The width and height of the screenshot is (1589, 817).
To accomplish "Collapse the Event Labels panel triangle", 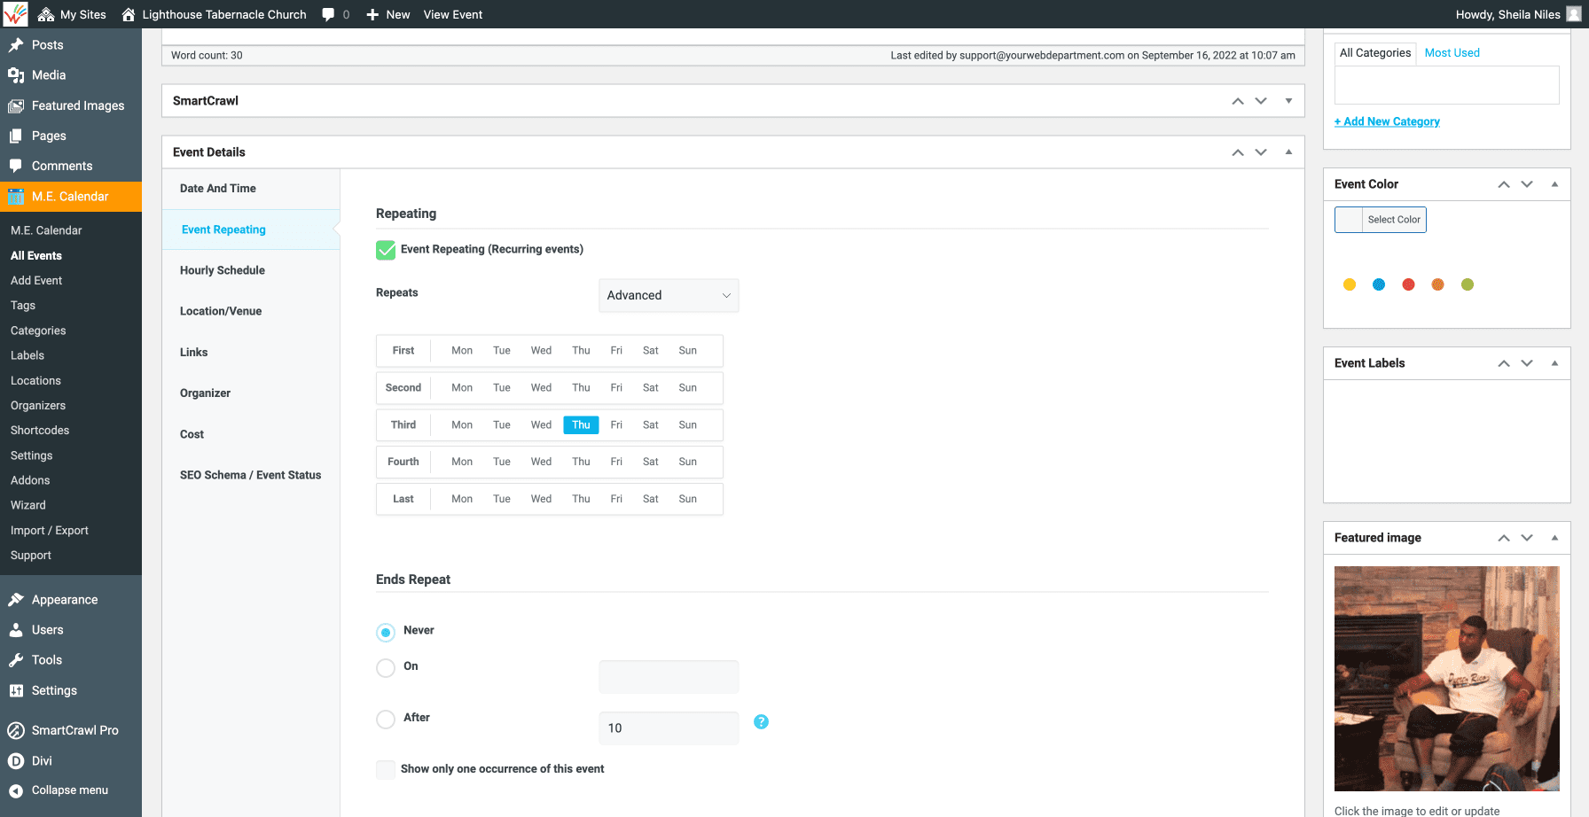I will point(1554,363).
